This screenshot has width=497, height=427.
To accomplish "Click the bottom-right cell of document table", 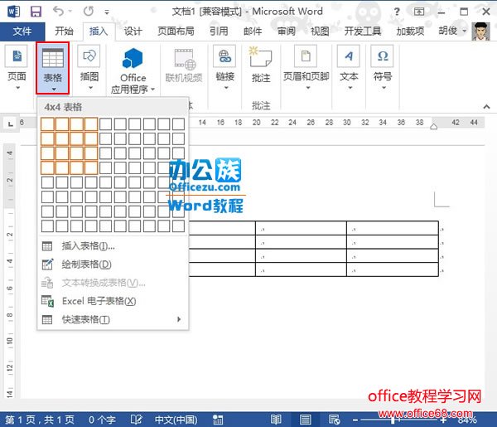I will (x=393, y=269).
